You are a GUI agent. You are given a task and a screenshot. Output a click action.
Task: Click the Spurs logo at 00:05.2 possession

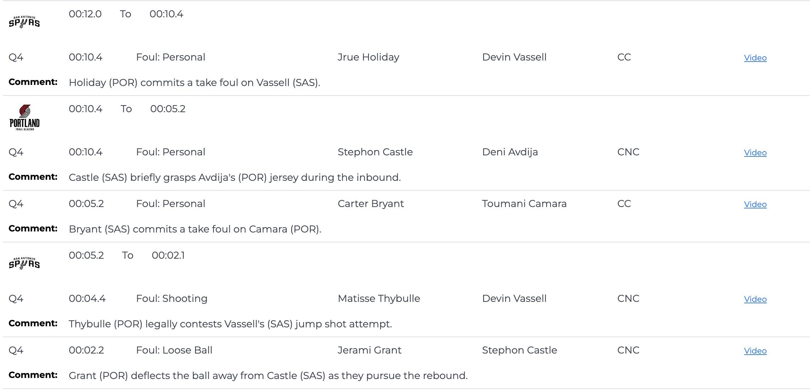tap(24, 263)
